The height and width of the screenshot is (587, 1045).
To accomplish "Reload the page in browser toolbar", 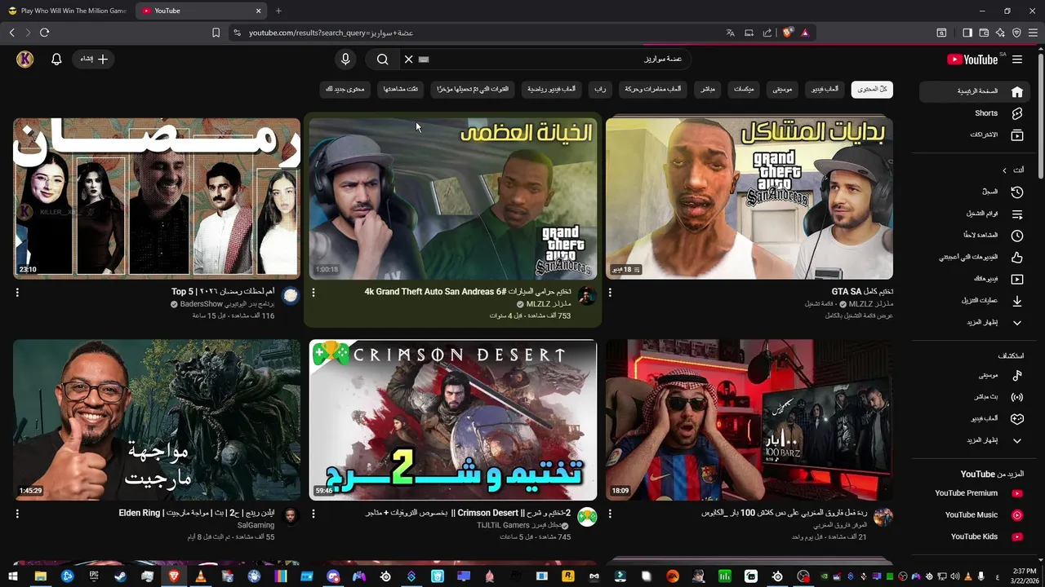I will click(44, 33).
